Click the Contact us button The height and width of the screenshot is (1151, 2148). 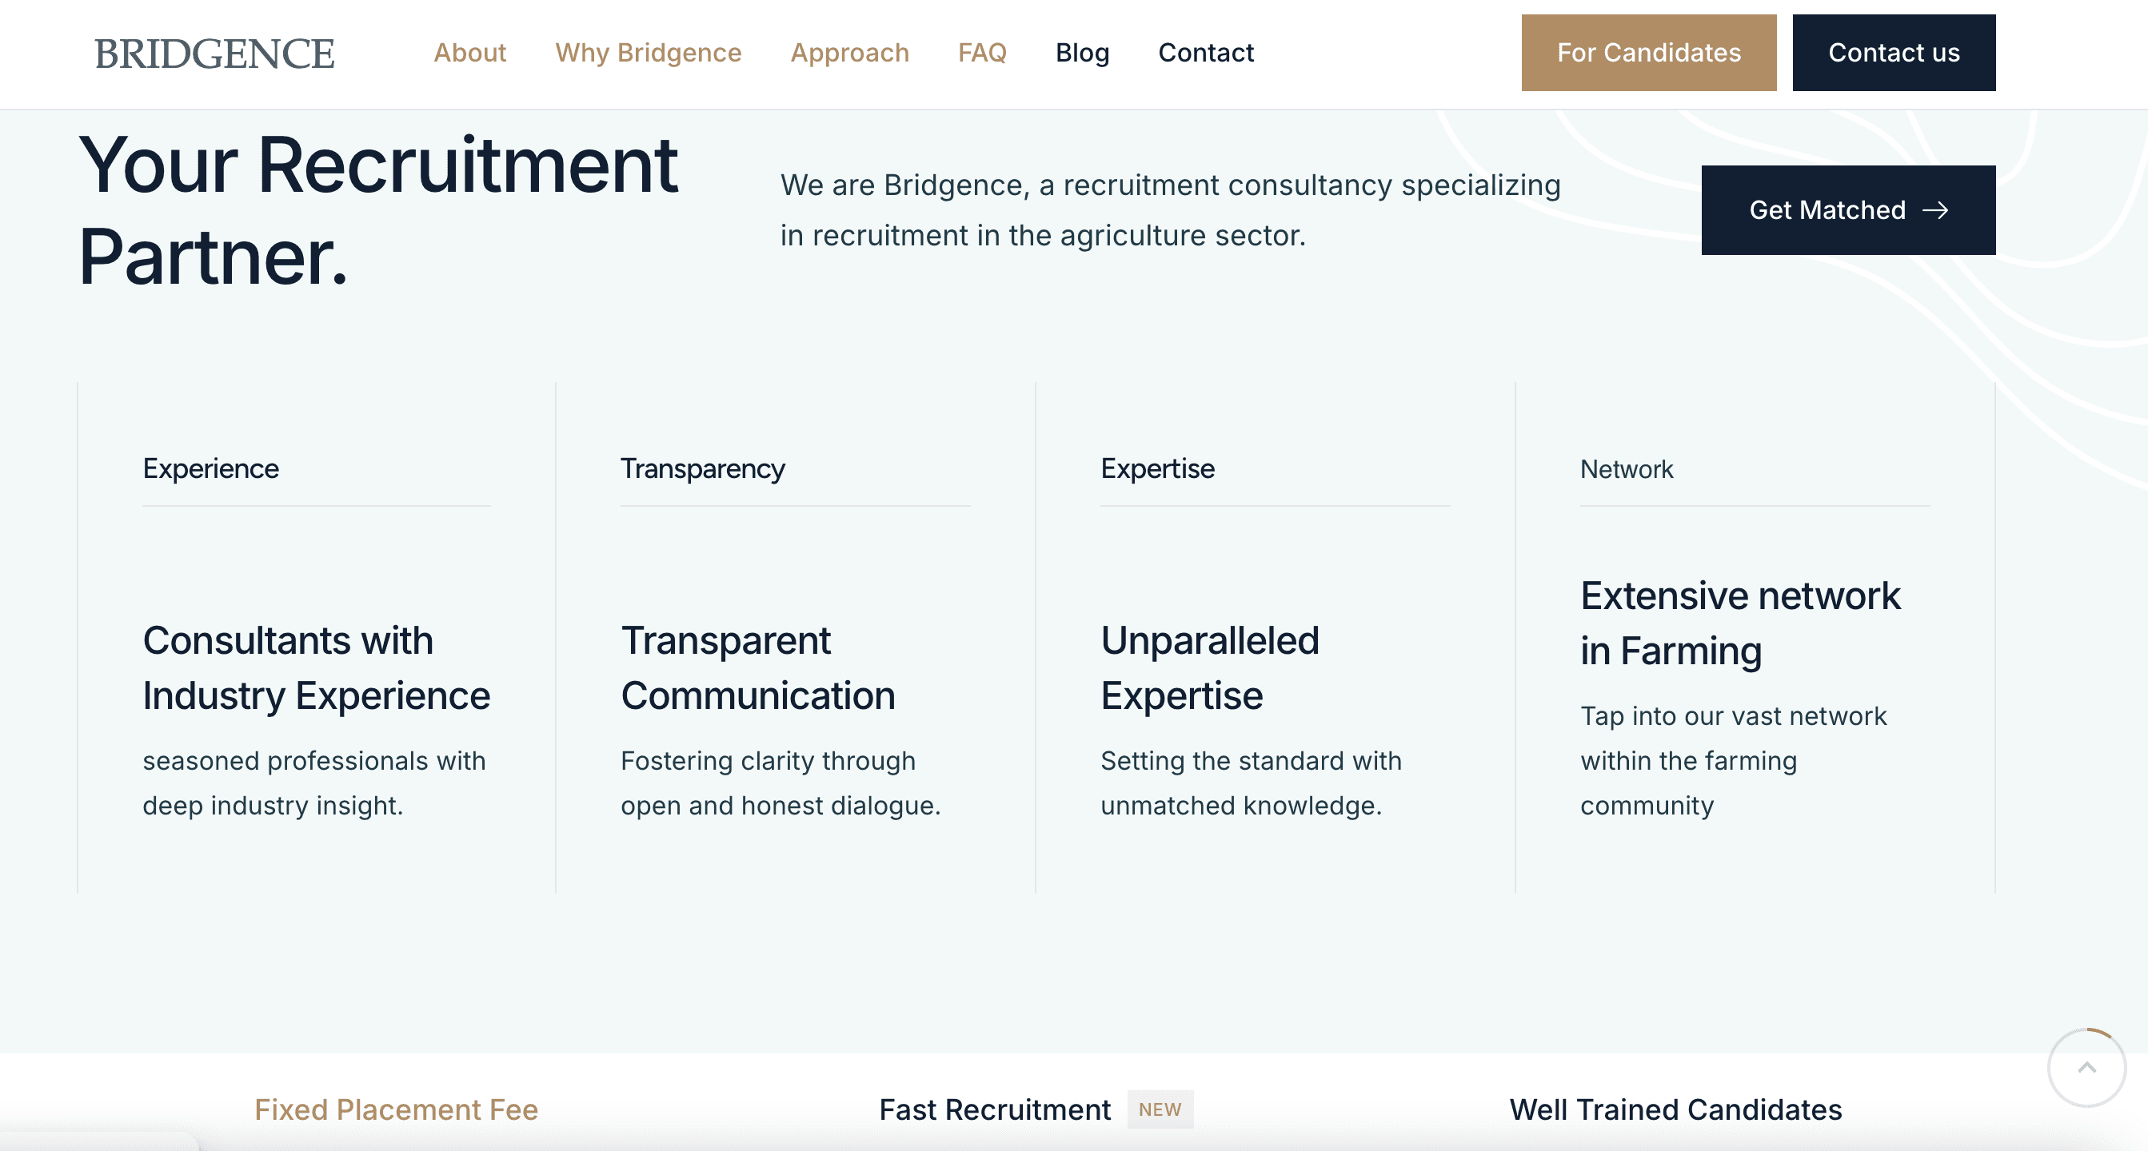point(1893,53)
